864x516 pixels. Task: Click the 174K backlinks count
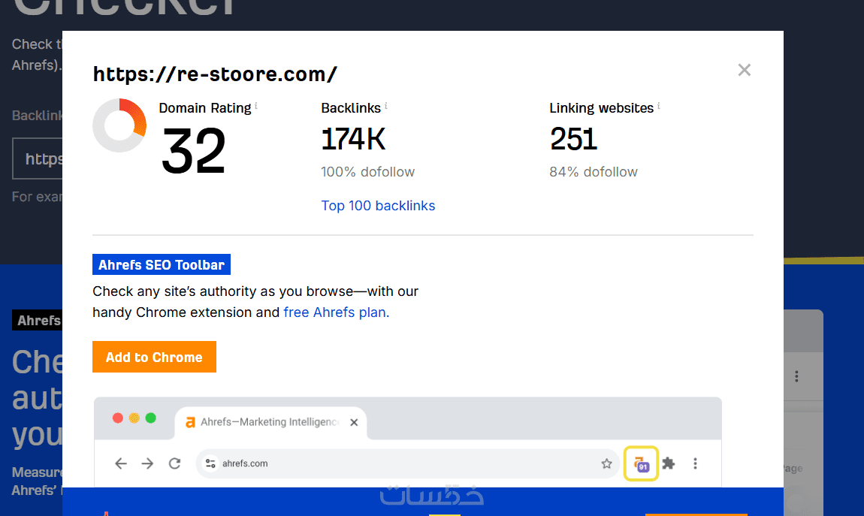[353, 139]
